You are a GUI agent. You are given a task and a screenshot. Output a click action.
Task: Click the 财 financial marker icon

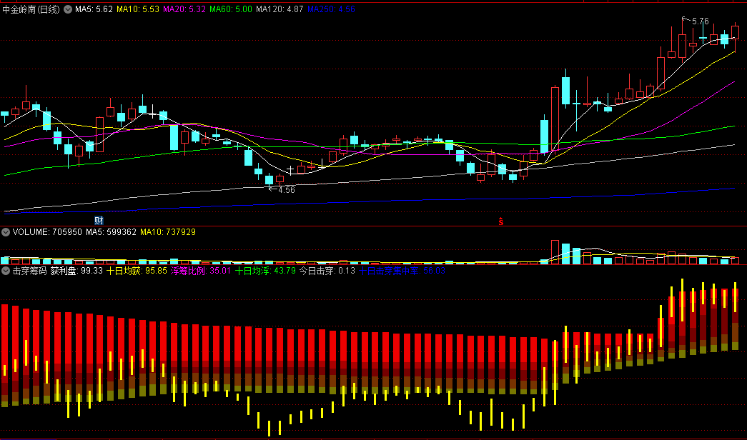(x=99, y=220)
